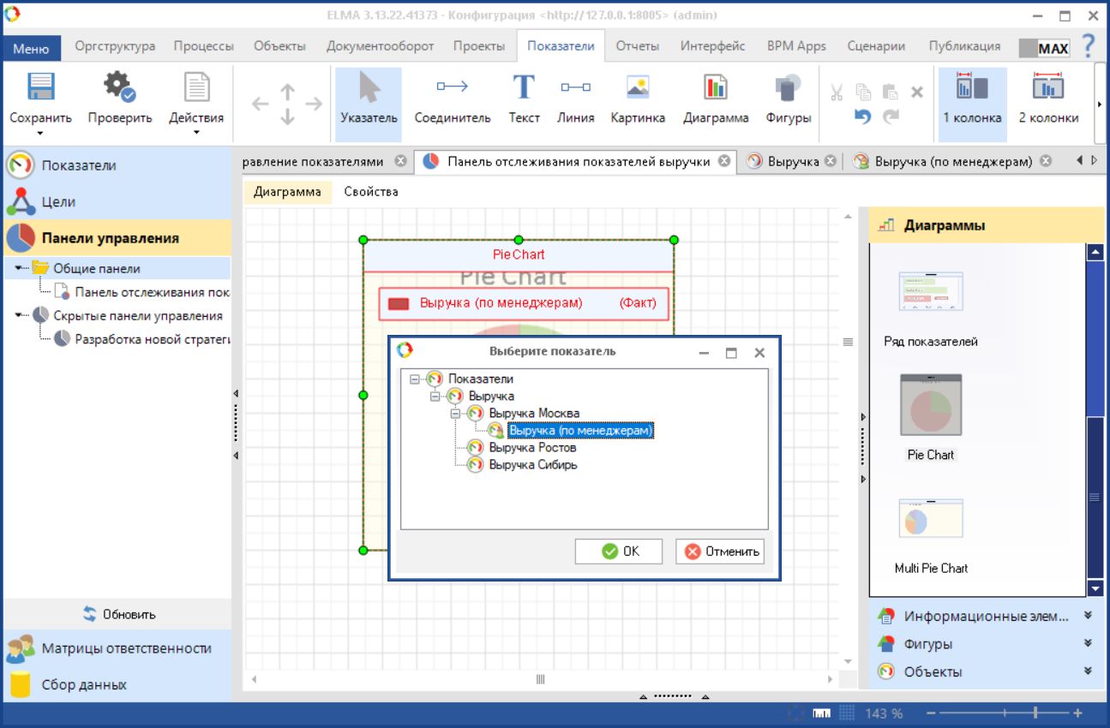Switch to the Процессы ribbon tab
The height and width of the screenshot is (728, 1110).
click(x=203, y=46)
